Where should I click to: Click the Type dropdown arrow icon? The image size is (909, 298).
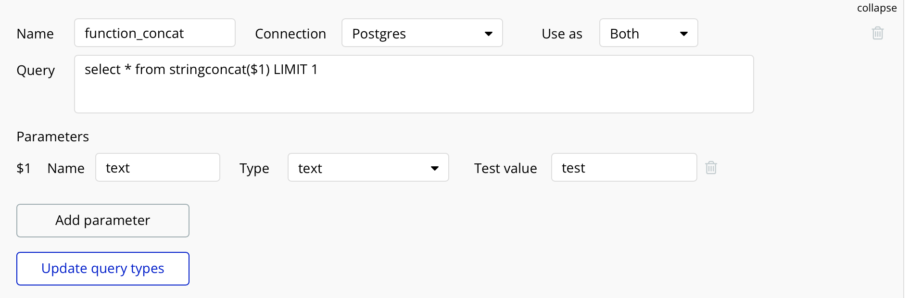click(x=434, y=168)
